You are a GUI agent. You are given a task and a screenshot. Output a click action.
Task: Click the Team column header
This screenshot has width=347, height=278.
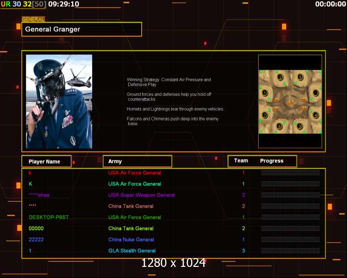coord(241,161)
